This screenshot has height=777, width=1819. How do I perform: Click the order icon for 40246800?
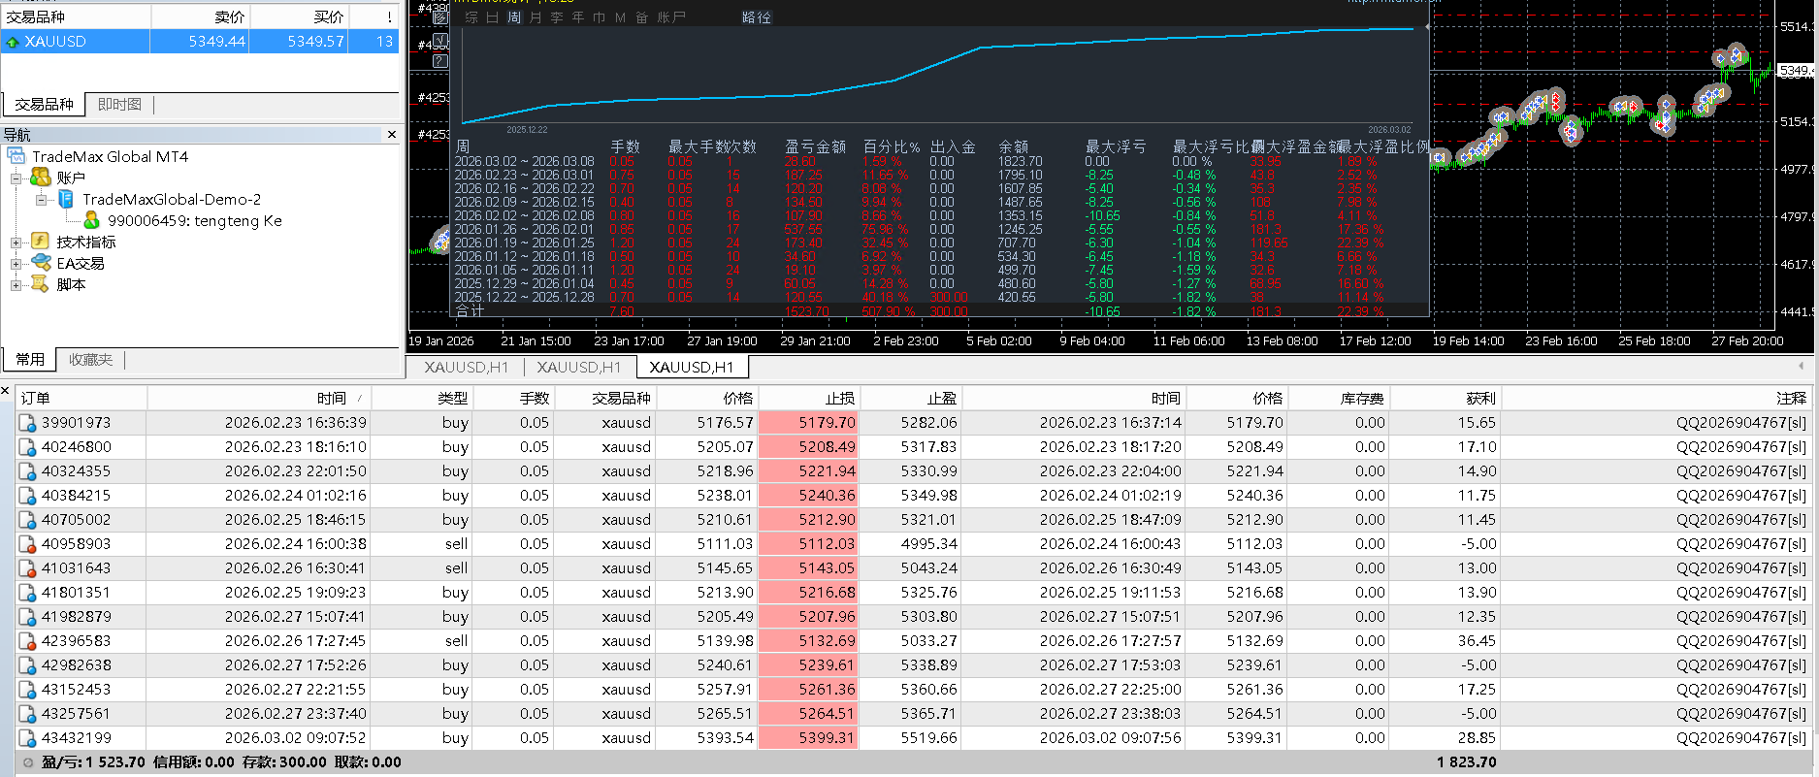tap(28, 447)
